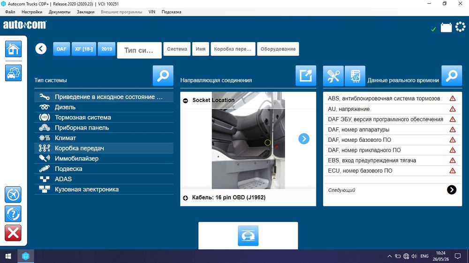Search real-time data with magnifier icon
The image size is (469, 263).
pos(452,76)
